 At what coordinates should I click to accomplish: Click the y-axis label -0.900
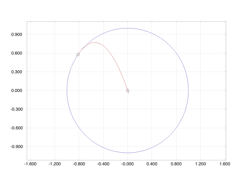point(17,147)
